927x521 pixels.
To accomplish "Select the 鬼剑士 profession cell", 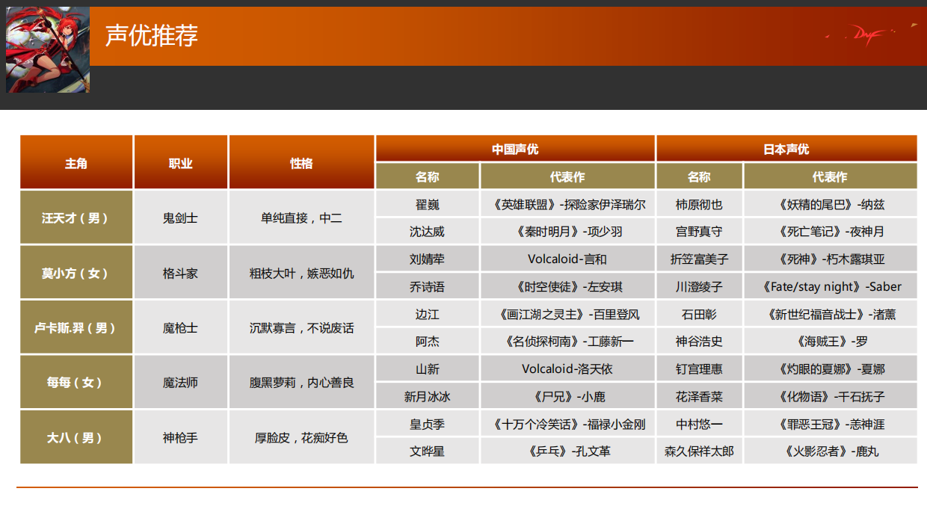I will click(180, 217).
